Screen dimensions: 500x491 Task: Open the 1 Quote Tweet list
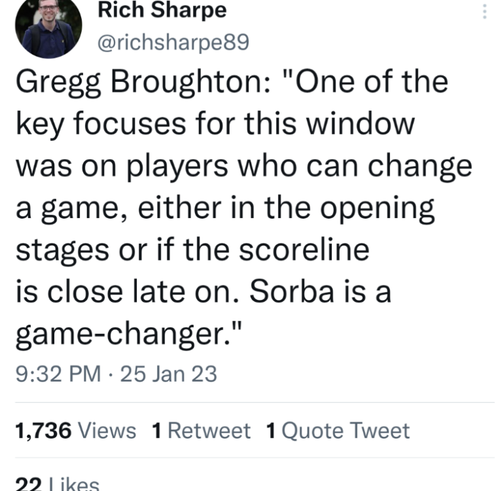tap(338, 431)
